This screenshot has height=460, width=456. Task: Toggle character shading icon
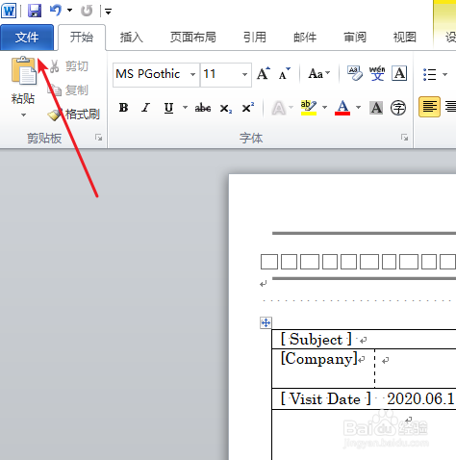coord(376,108)
